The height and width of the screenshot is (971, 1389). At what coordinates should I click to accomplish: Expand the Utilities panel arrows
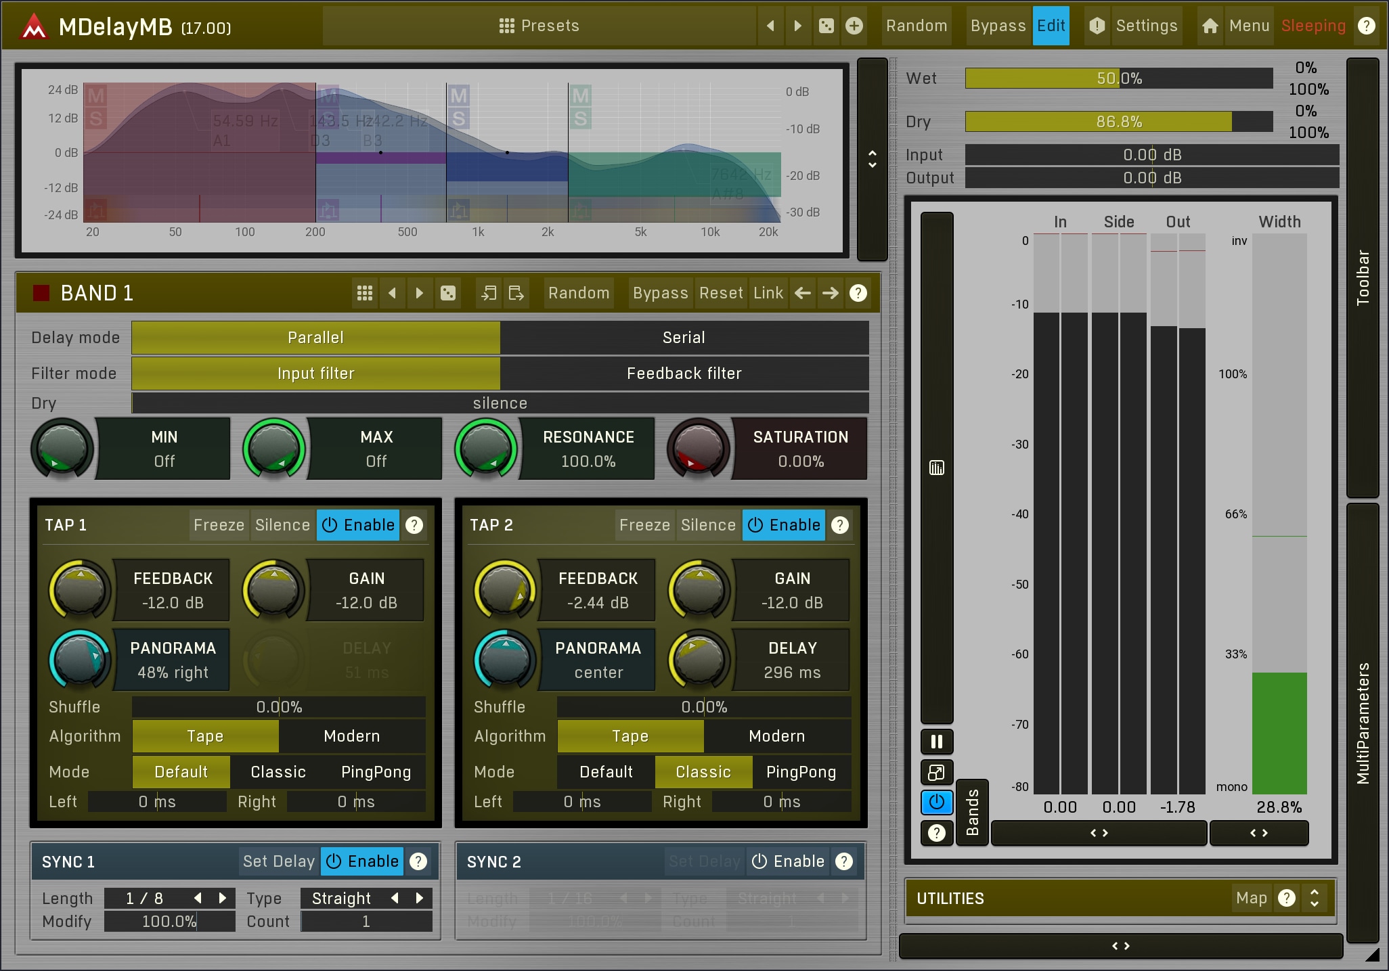(1314, 899)
